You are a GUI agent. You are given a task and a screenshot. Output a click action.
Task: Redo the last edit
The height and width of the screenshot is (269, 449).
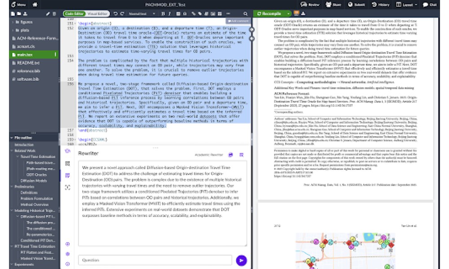tap(122, 13)
